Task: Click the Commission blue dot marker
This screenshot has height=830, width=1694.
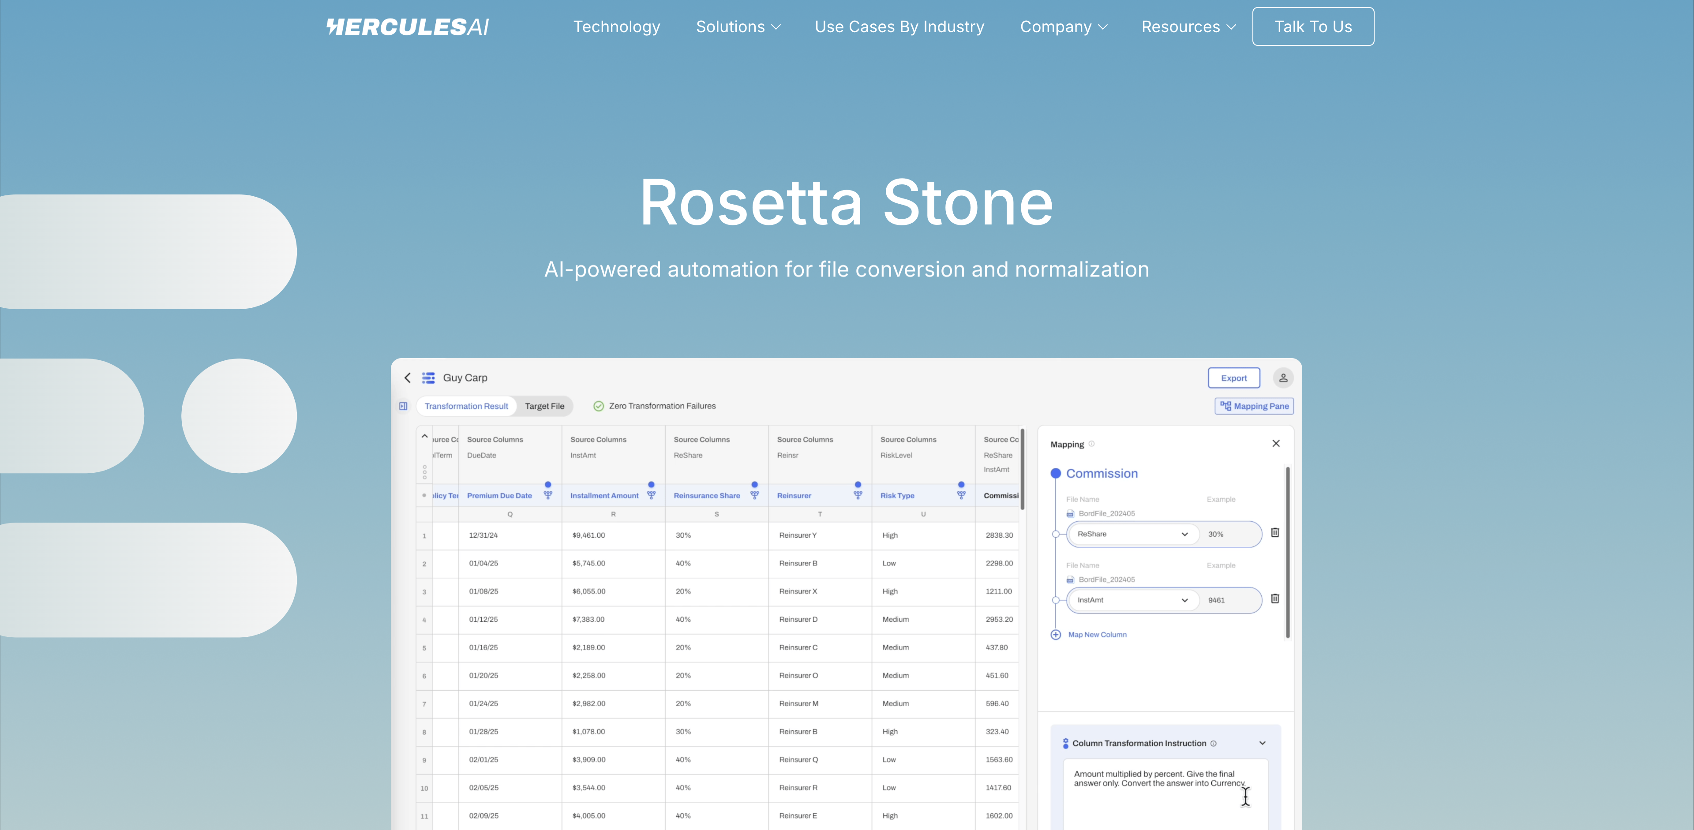Action: pyautogui.click(x=1056, y=473)
